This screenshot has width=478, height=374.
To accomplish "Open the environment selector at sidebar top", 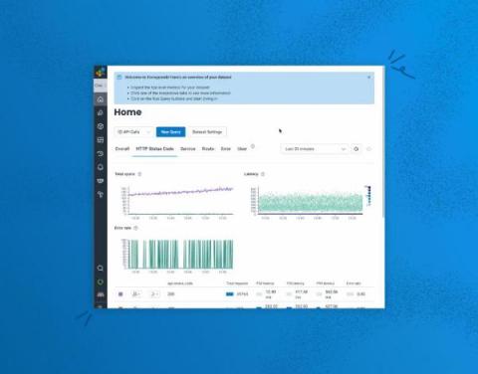I will (101, 86).
